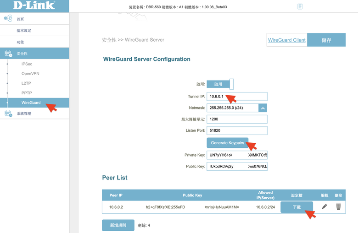This screenshot has height=233, width=358.
Task: Click the D-Link logo
Action: 34,5
